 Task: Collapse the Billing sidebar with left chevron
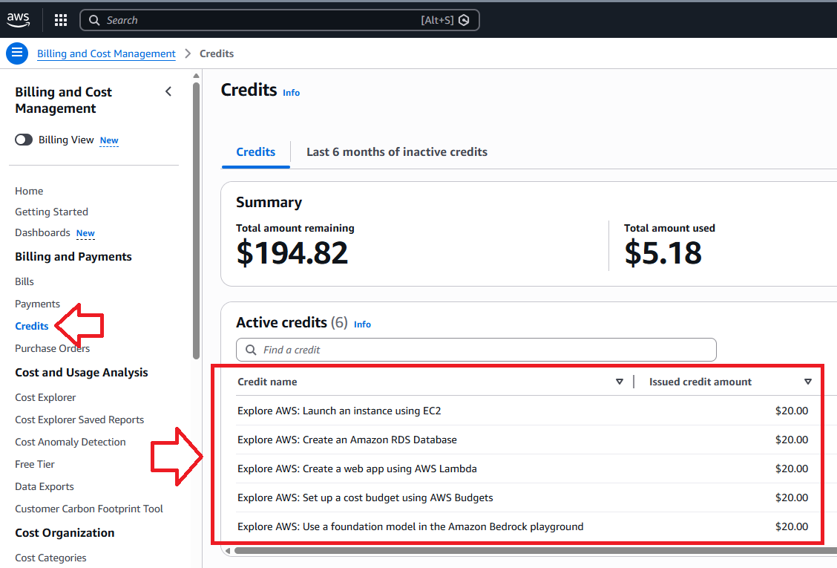click(168, 91)
